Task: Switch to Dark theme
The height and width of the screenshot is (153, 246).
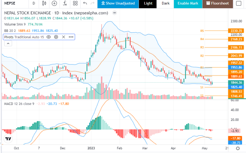Action: pyautogui.click(x=165, y=4)
